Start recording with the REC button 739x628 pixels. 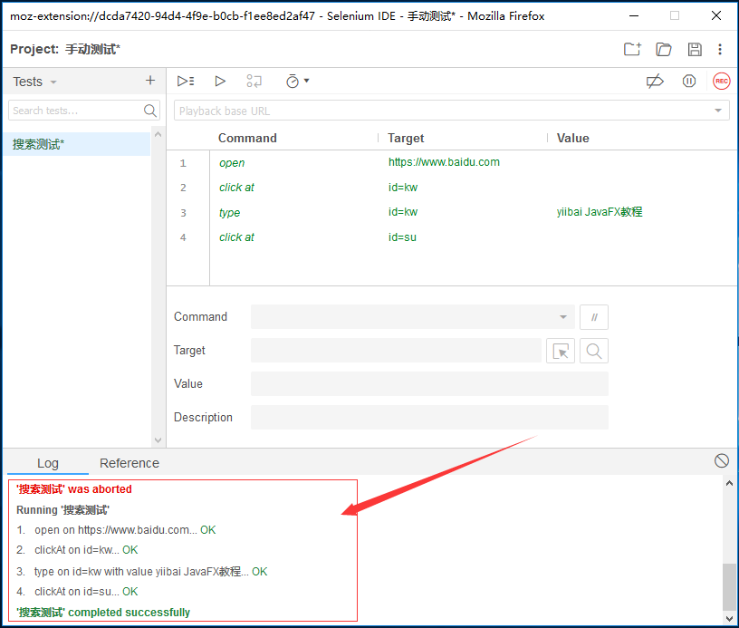click(721, 82)
